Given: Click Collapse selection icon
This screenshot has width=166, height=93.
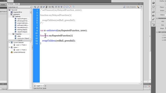Looking at the screenshot, I should (59, 7).
